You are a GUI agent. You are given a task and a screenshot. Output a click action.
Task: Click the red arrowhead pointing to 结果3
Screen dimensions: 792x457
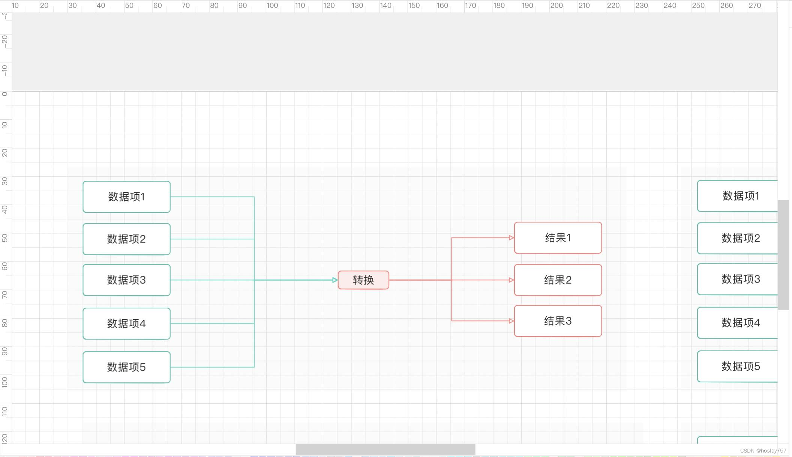(x=511, y=321)
